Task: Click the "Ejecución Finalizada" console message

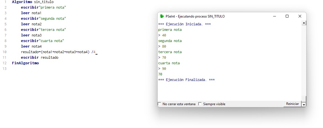Action: tap(186, 80)
